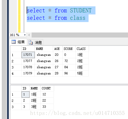128x119 pixels.
Task: Click the SCORE cell with value 72
Action: (69, 61)
